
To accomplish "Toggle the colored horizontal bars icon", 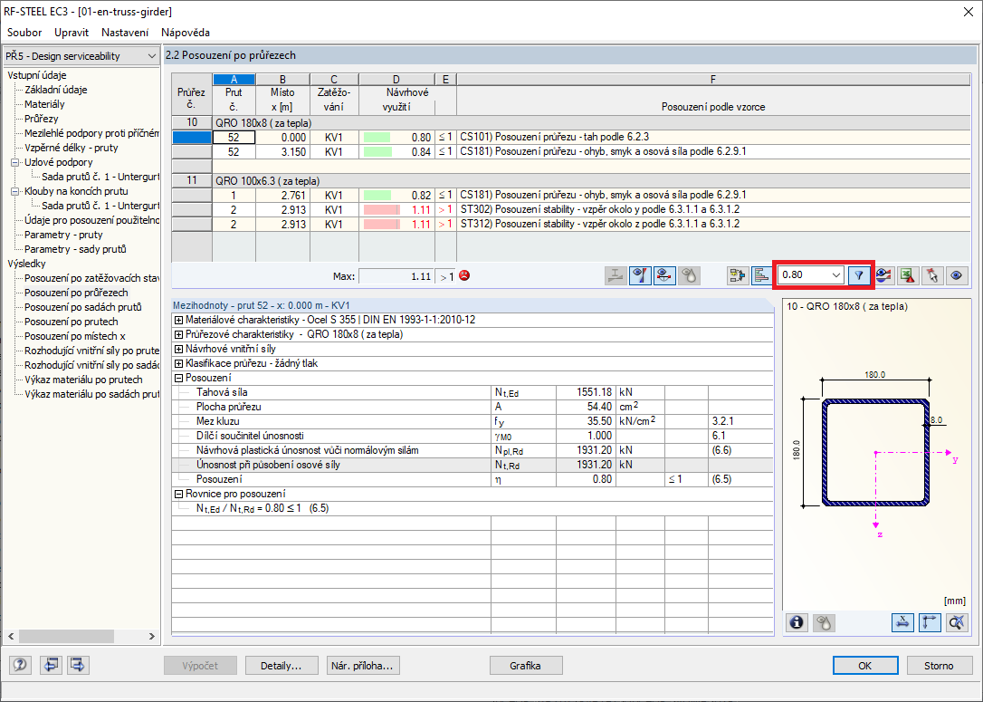I will [x=762, y=275].
